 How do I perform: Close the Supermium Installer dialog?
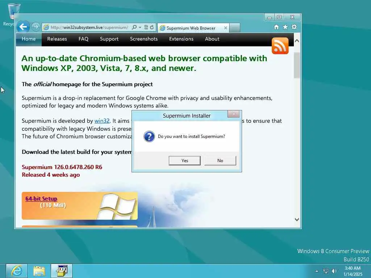point(234,114)
